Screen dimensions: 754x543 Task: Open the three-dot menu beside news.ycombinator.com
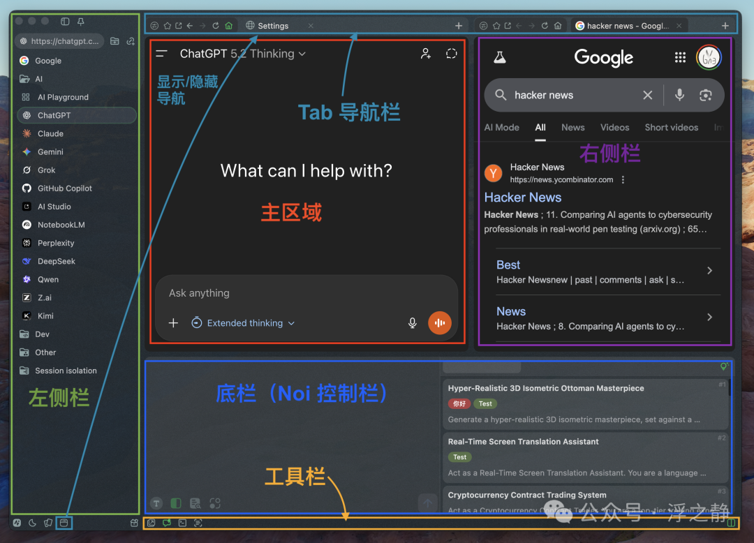(623, 179)
